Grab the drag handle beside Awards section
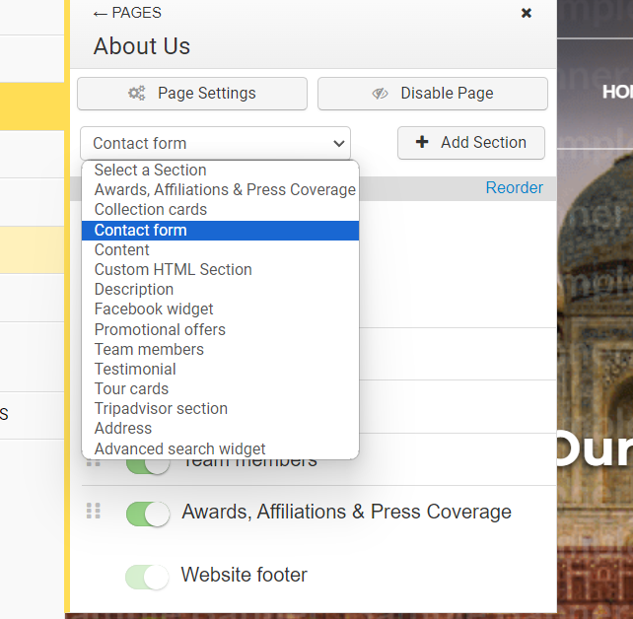The width and height of the screenshot is (633, 619). tap(94, 511)
